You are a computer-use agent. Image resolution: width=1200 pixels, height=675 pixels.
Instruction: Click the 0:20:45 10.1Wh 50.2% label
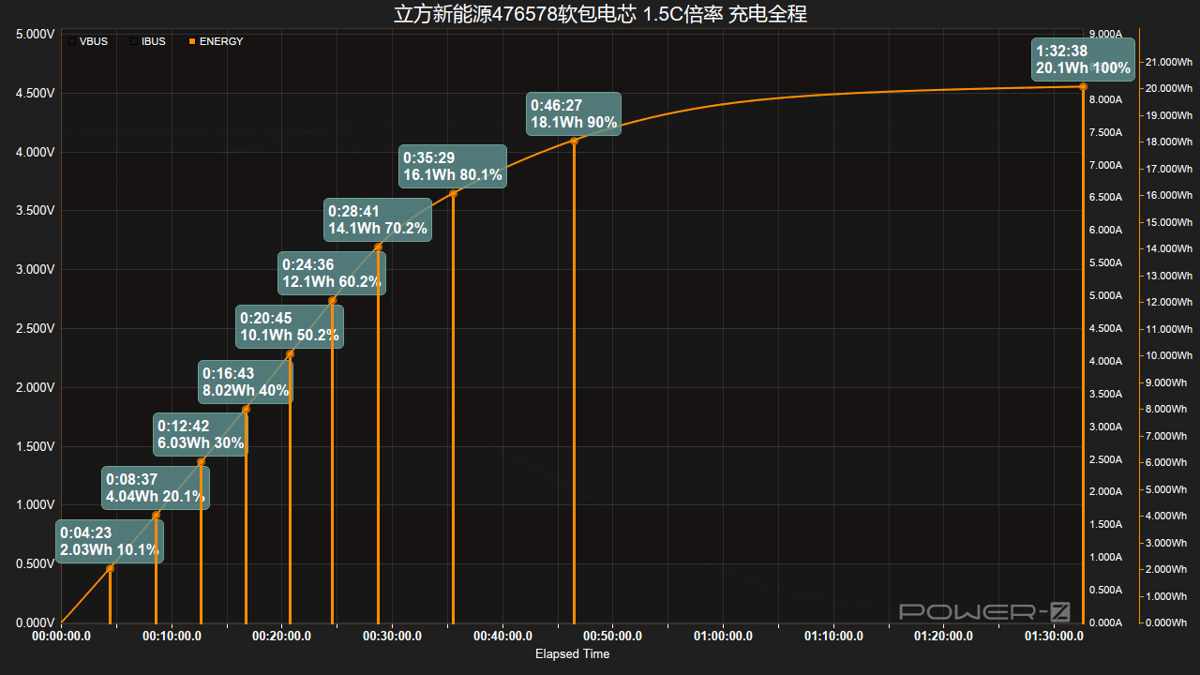(x=290, y=327)
